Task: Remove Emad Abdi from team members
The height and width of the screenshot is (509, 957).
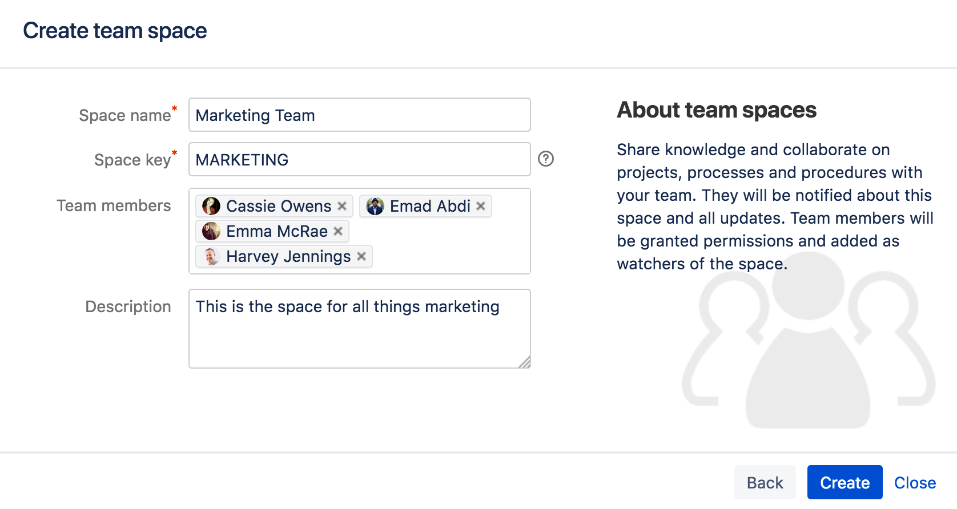Action: 481,206
